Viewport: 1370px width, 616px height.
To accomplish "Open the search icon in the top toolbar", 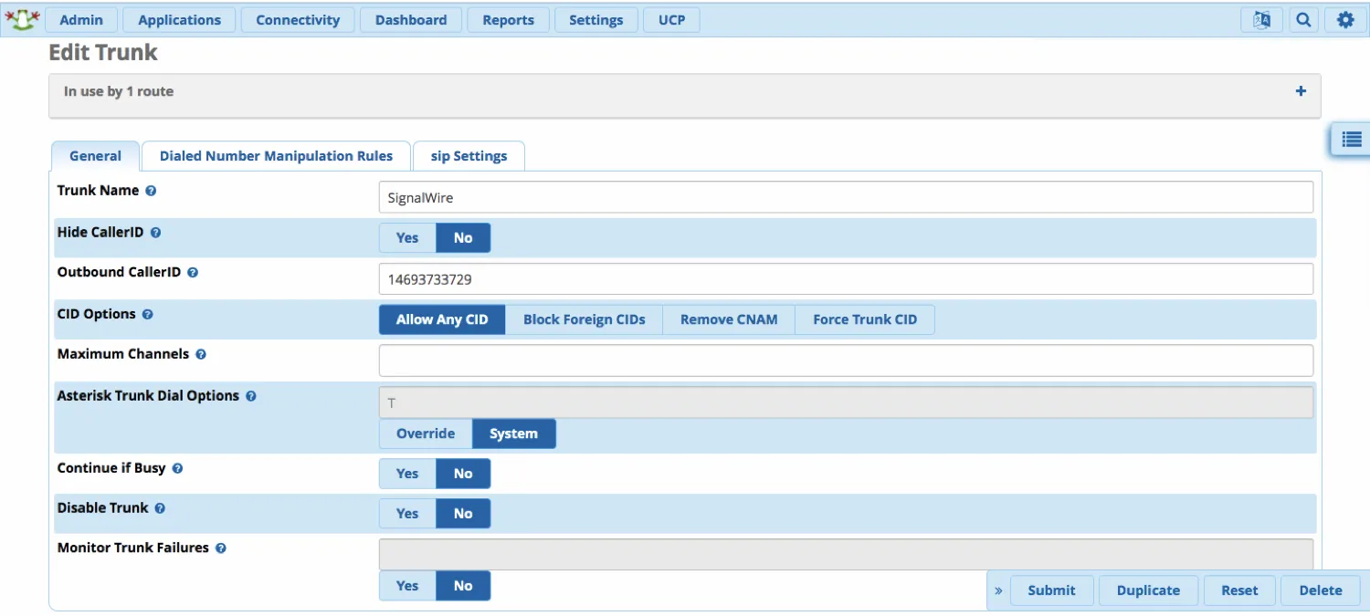I will coord(1303,19).
